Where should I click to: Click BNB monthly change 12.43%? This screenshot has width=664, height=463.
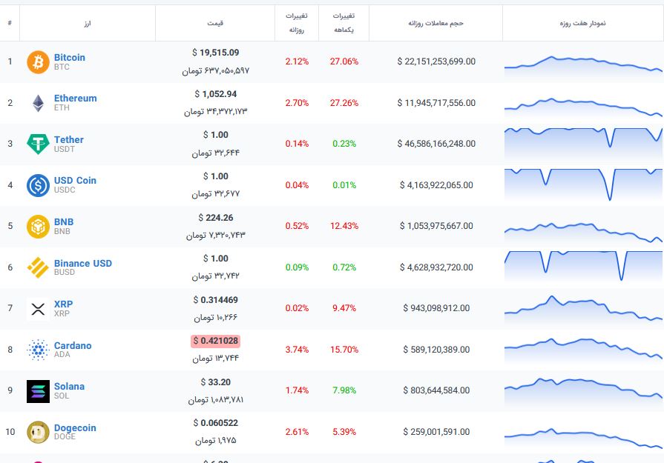344,226
